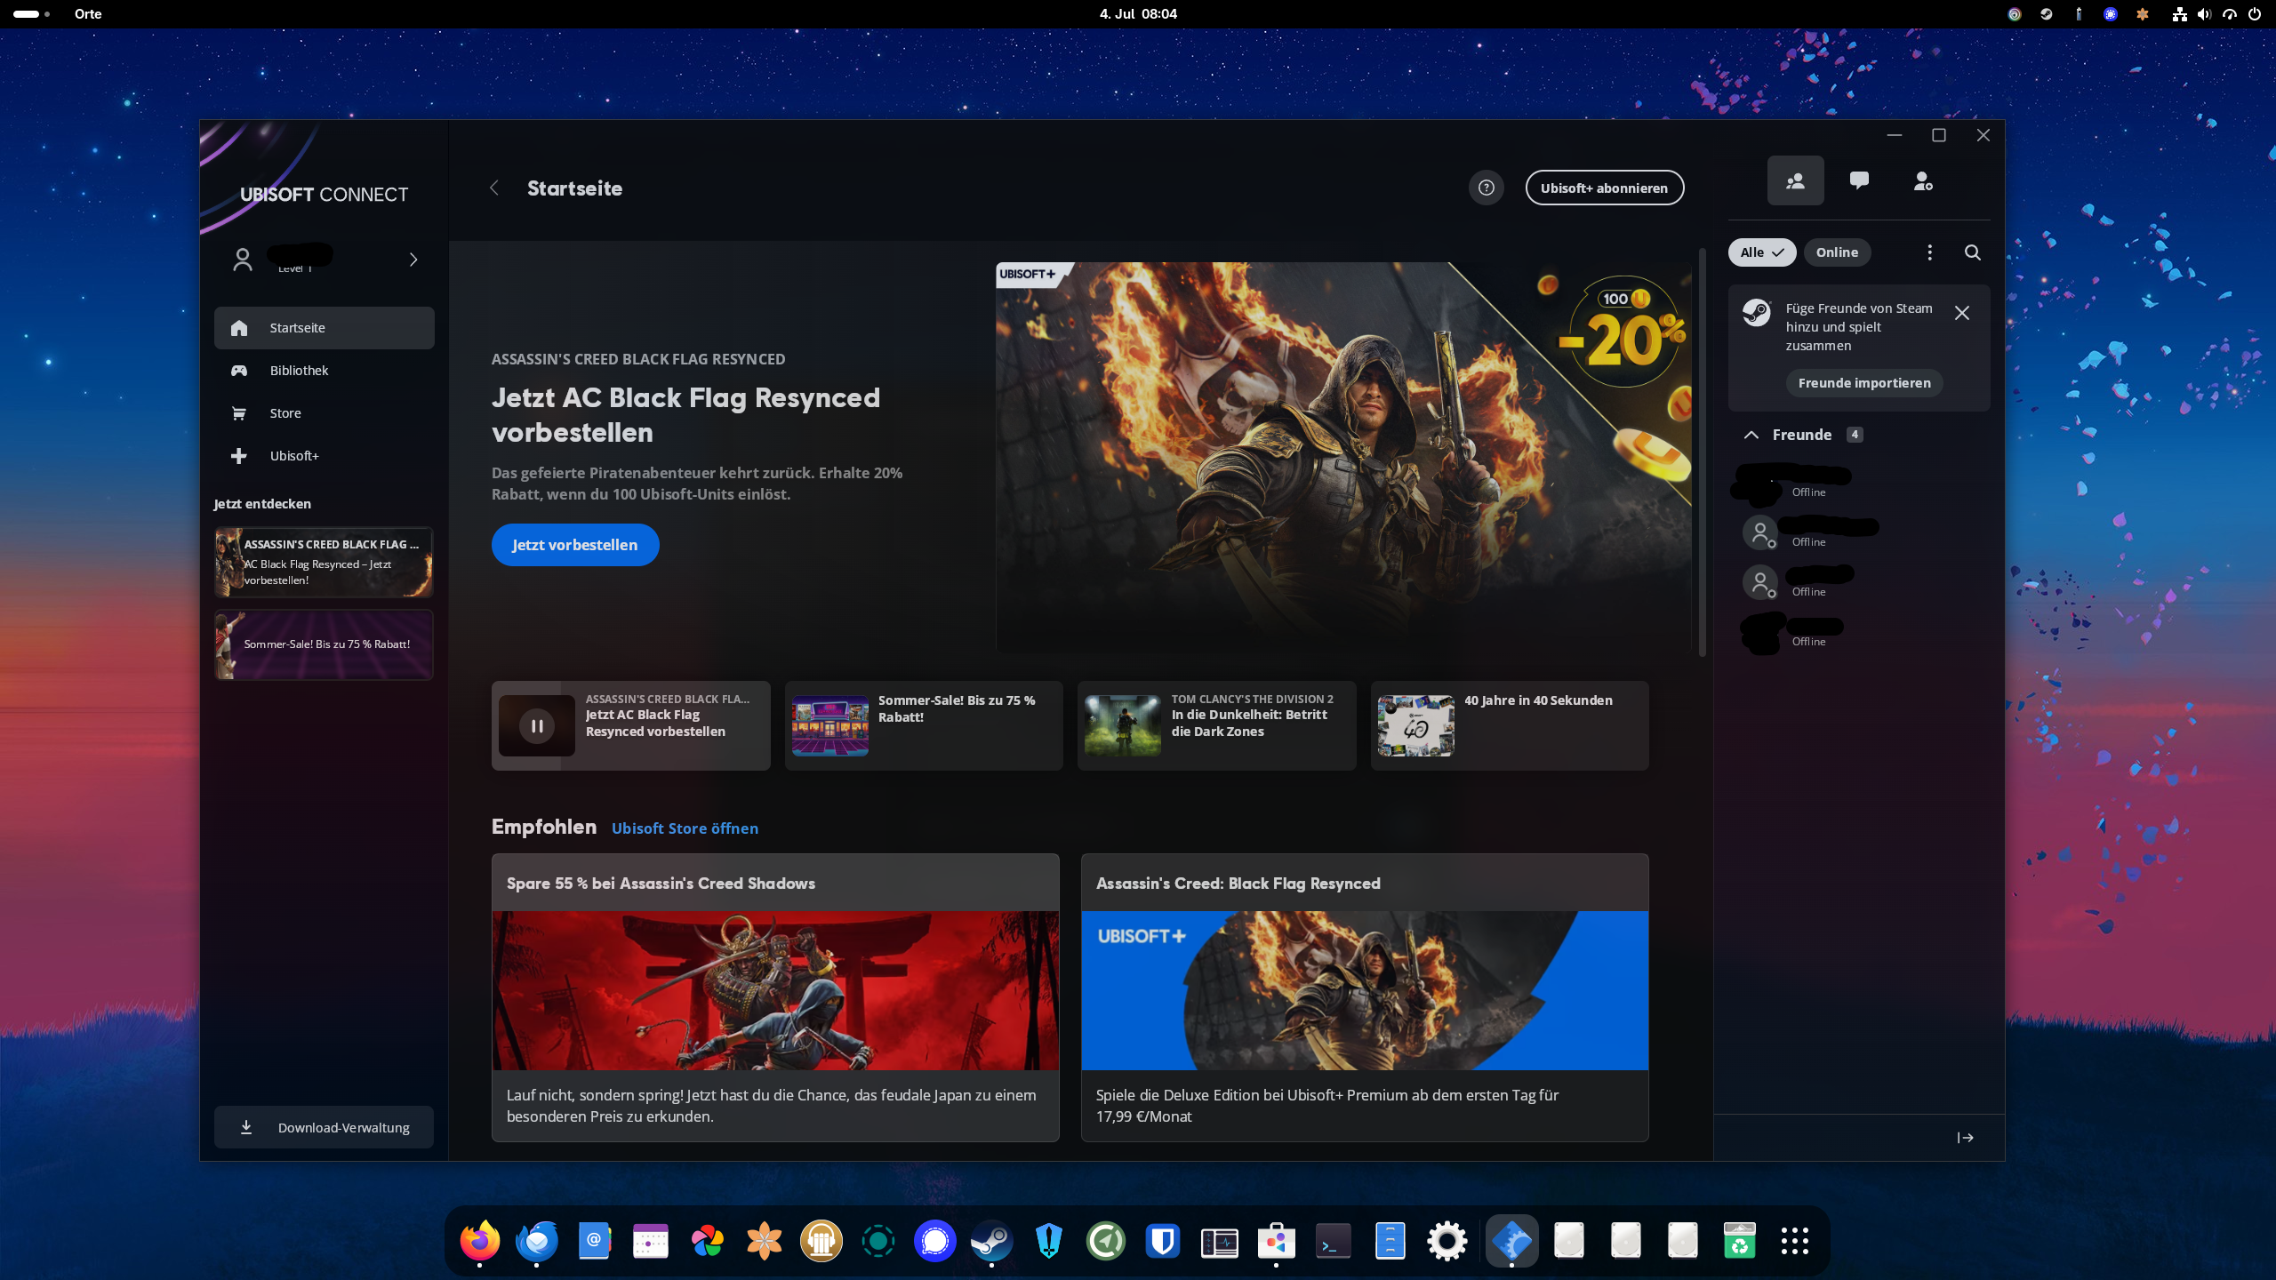Open Bibliothek in the sidebar

click(x=324, y=371)
